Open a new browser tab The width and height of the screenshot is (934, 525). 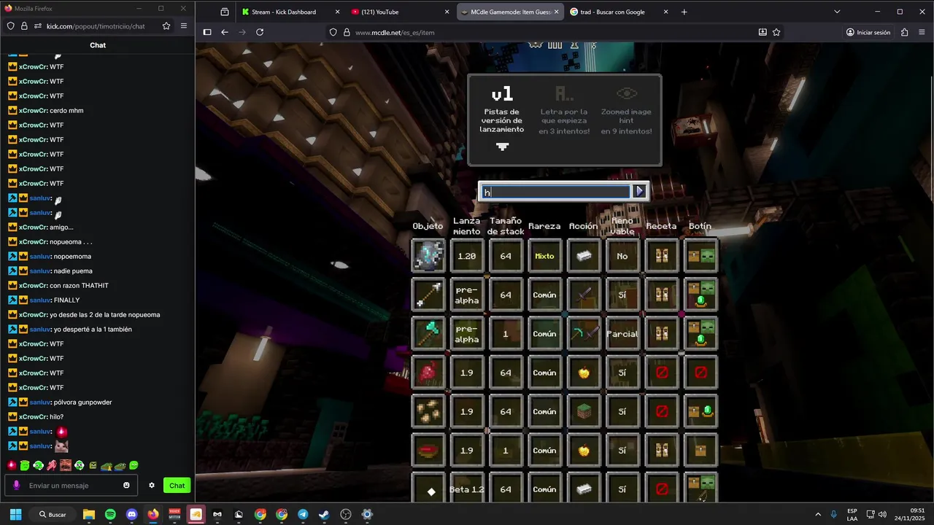click(x=684, y=12)
